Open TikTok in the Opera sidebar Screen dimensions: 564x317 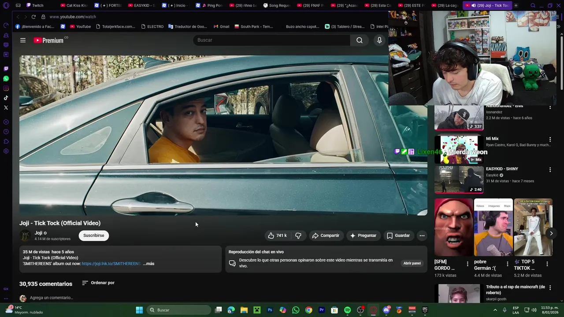point(6,98)
